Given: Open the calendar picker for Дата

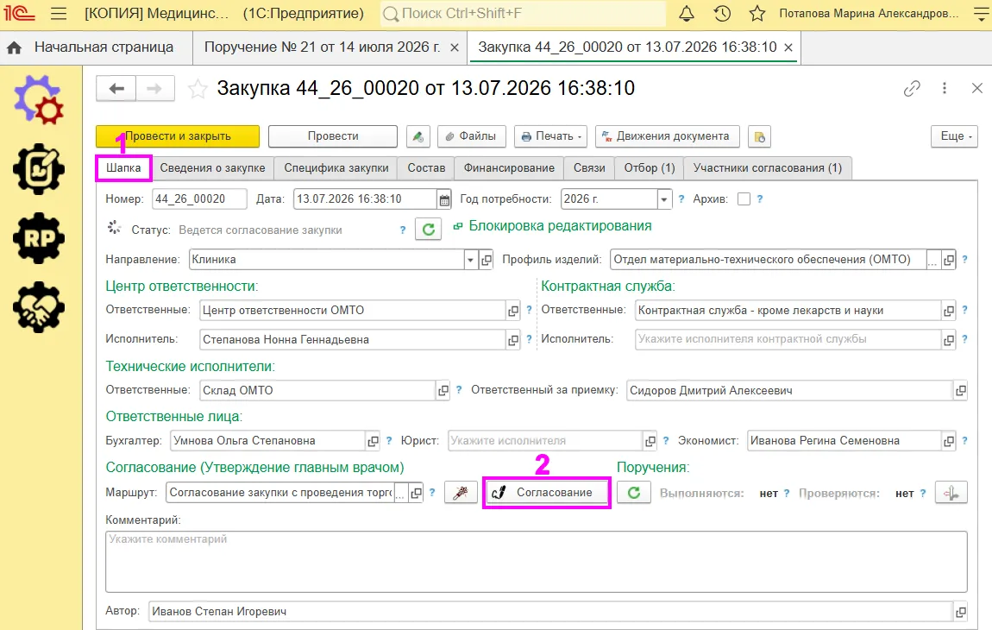Looking at the screenshot, I should [445, 199].
